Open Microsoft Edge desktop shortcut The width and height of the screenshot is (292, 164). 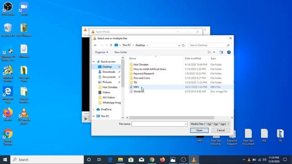[8, 95]
